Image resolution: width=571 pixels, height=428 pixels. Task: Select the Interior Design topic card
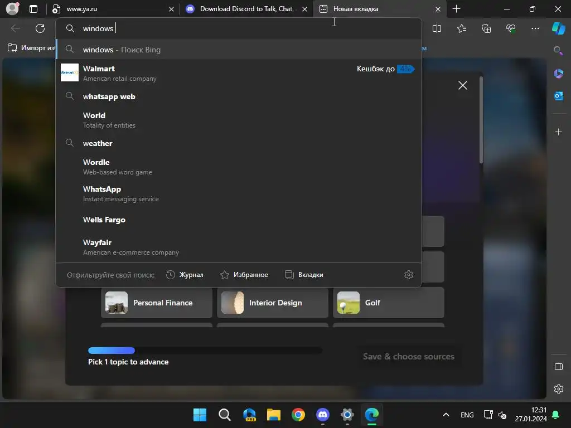tap(272, 303)
